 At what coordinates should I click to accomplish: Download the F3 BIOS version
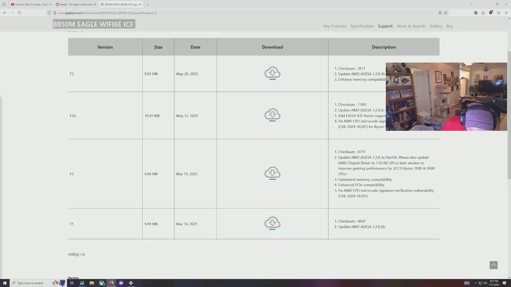[x=272, y=73]
